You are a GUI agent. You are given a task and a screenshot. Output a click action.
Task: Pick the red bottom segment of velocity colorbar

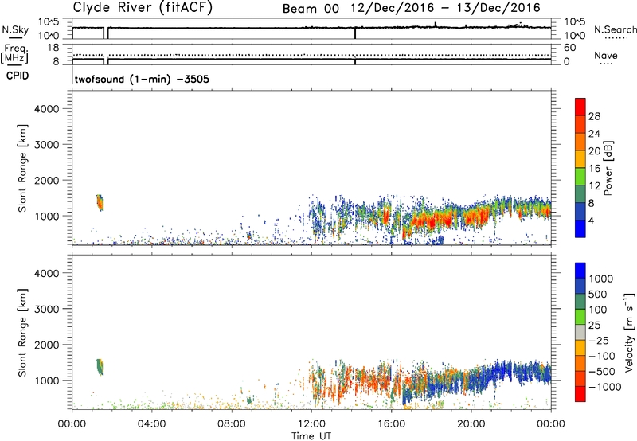[580, 394]
